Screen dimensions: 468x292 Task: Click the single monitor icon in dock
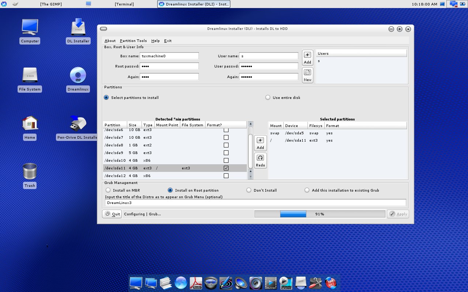[136, 283]
